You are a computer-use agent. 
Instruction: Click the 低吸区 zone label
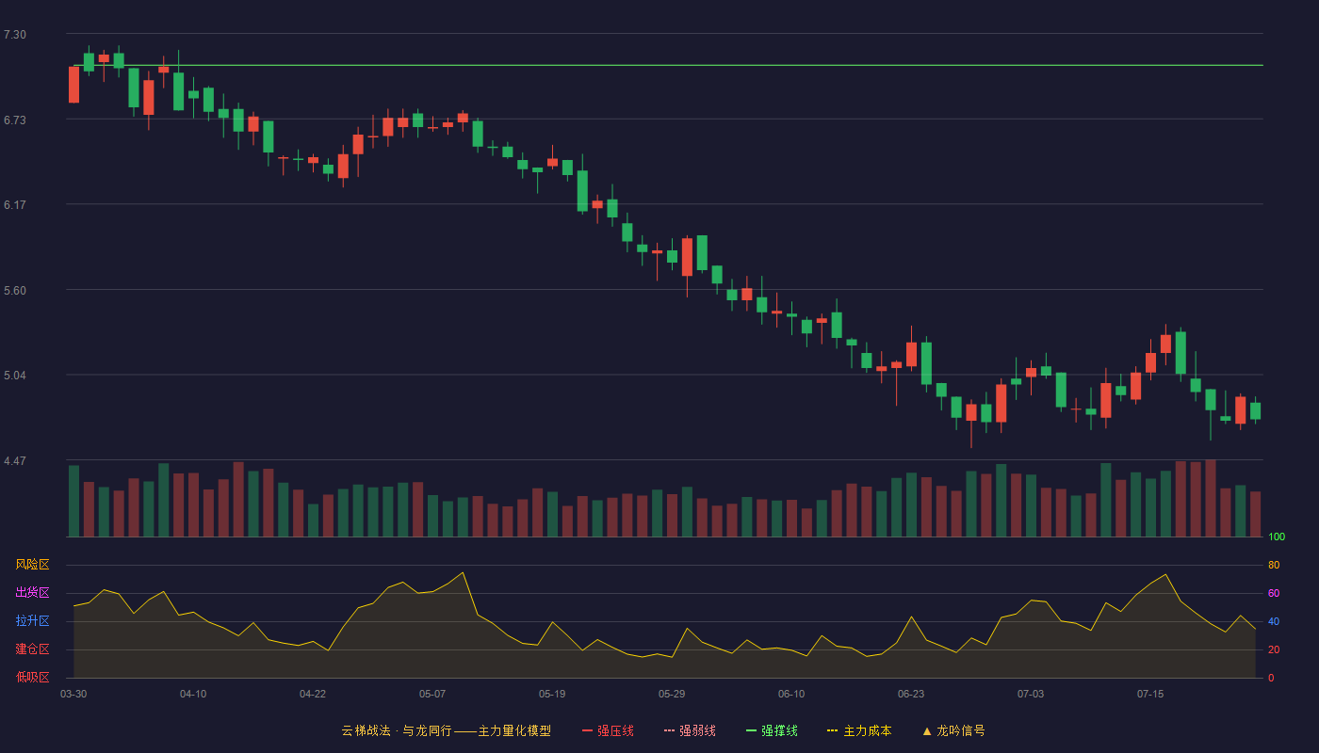[x=32, y=677]
